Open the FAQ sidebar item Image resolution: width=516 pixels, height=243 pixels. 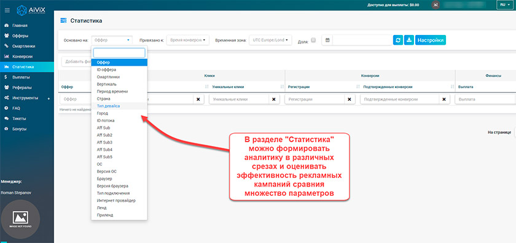17,108
